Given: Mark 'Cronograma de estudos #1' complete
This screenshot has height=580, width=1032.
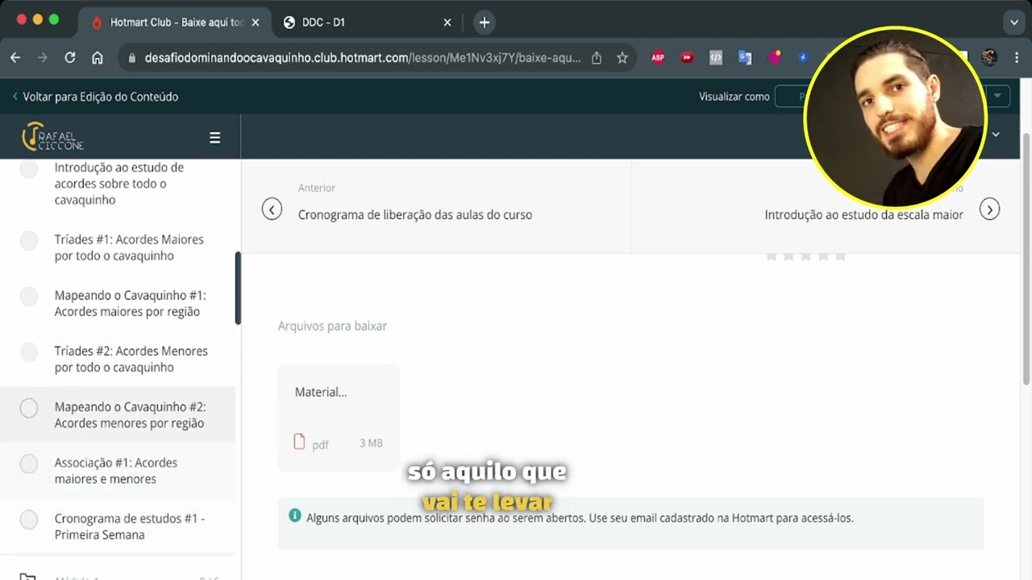Looking at the screenshot, I should click(29, 520).
